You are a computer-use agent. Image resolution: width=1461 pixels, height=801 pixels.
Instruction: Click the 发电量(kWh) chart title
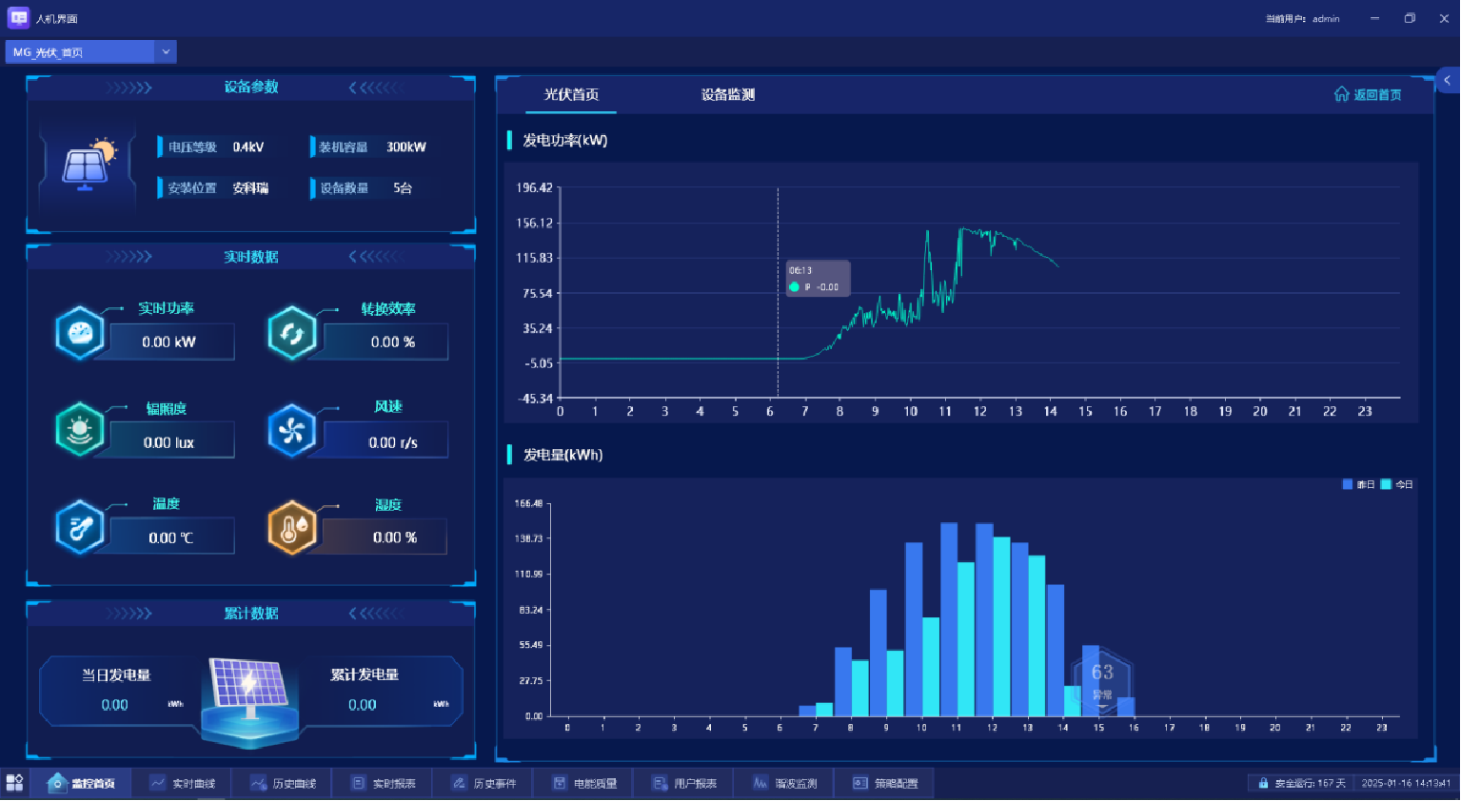[563, 455]
